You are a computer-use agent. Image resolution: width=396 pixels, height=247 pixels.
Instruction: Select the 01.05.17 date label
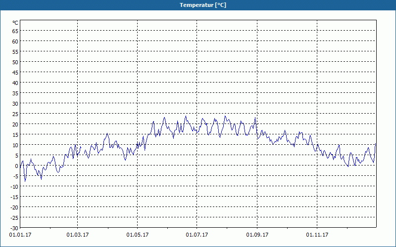tap(138, 235)
